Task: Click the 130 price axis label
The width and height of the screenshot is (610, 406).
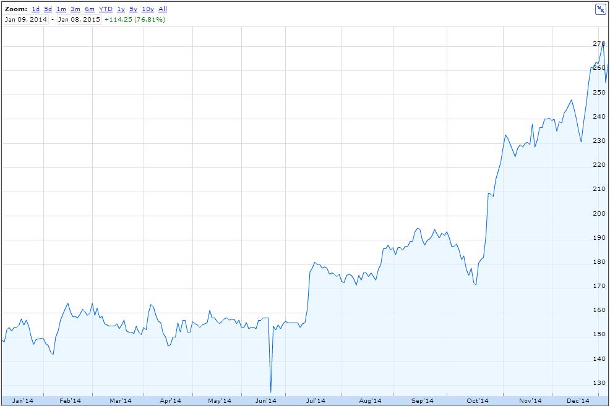Action: click(x=599, y=383)
